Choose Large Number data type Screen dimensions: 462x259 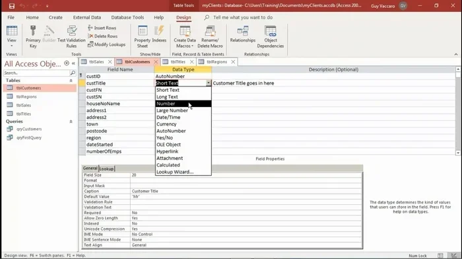coord(183,110)
